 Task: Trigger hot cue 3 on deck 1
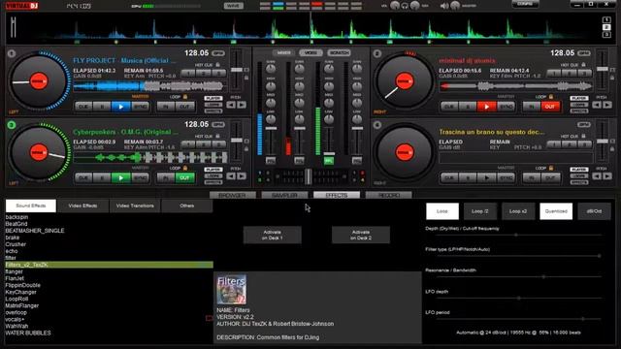(x=218, y=74)
